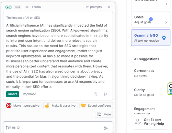Rephrase the generated response
This screenshot has height=133, width=172.
tap(30, 94)
